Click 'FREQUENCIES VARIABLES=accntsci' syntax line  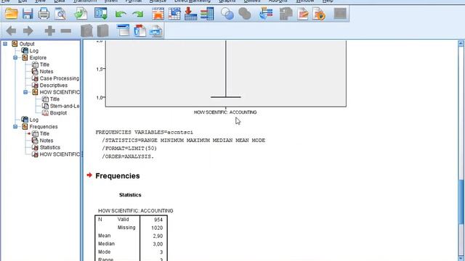[x=144, y=132]
